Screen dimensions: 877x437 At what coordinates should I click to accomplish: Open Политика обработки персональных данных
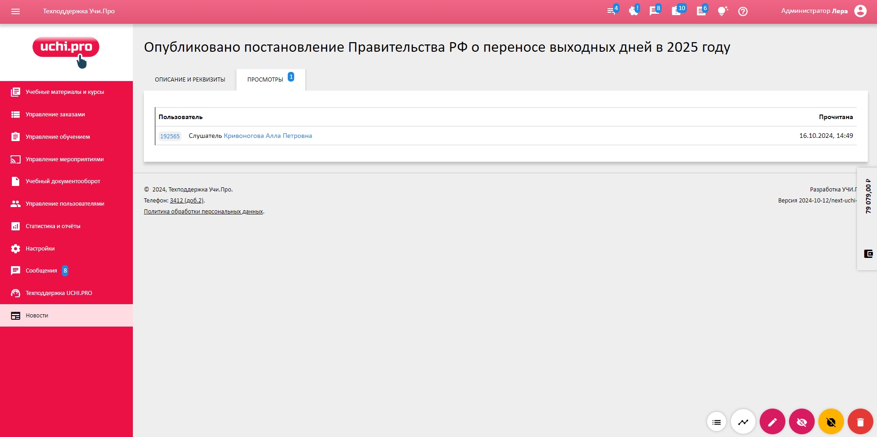pos(203,212)
